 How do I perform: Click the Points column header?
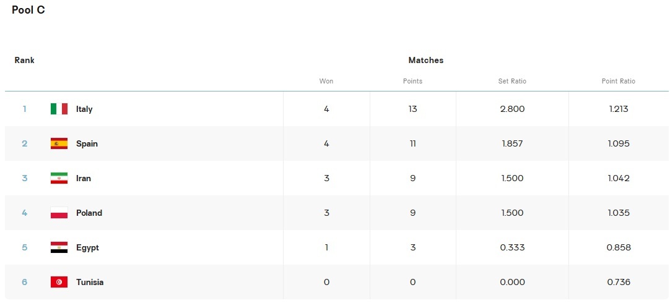pos(412,81)
